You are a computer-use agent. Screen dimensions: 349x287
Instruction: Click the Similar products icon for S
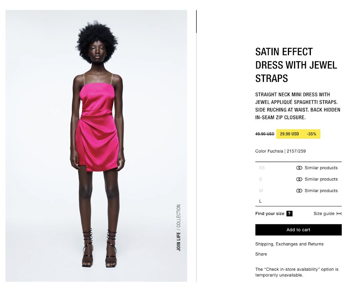coord(299,179)
